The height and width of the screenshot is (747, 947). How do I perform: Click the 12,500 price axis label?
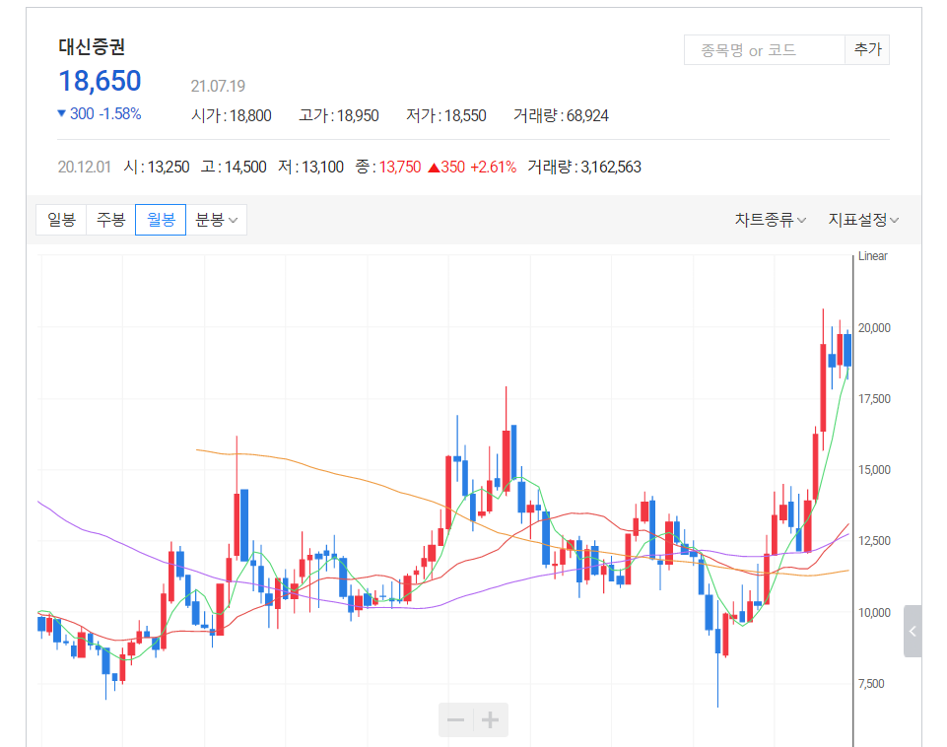(874, 541)
